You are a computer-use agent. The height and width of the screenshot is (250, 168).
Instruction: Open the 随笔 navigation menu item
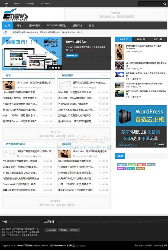(x=19, y=25)
